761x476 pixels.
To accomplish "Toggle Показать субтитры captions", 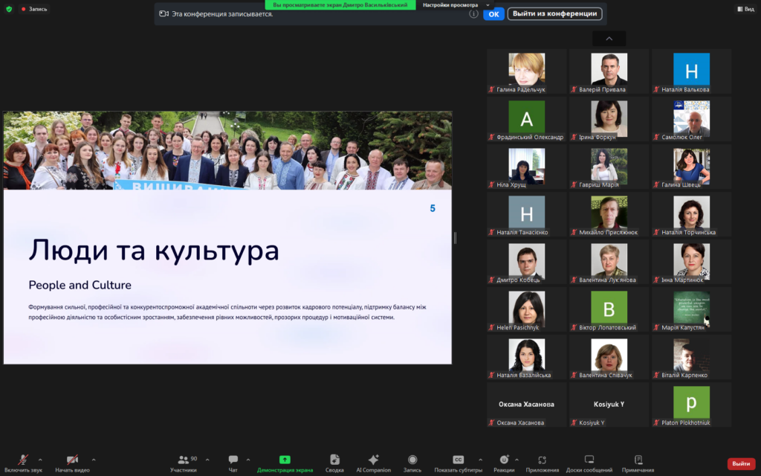I will pyautogui.click(x=458, y=460).
